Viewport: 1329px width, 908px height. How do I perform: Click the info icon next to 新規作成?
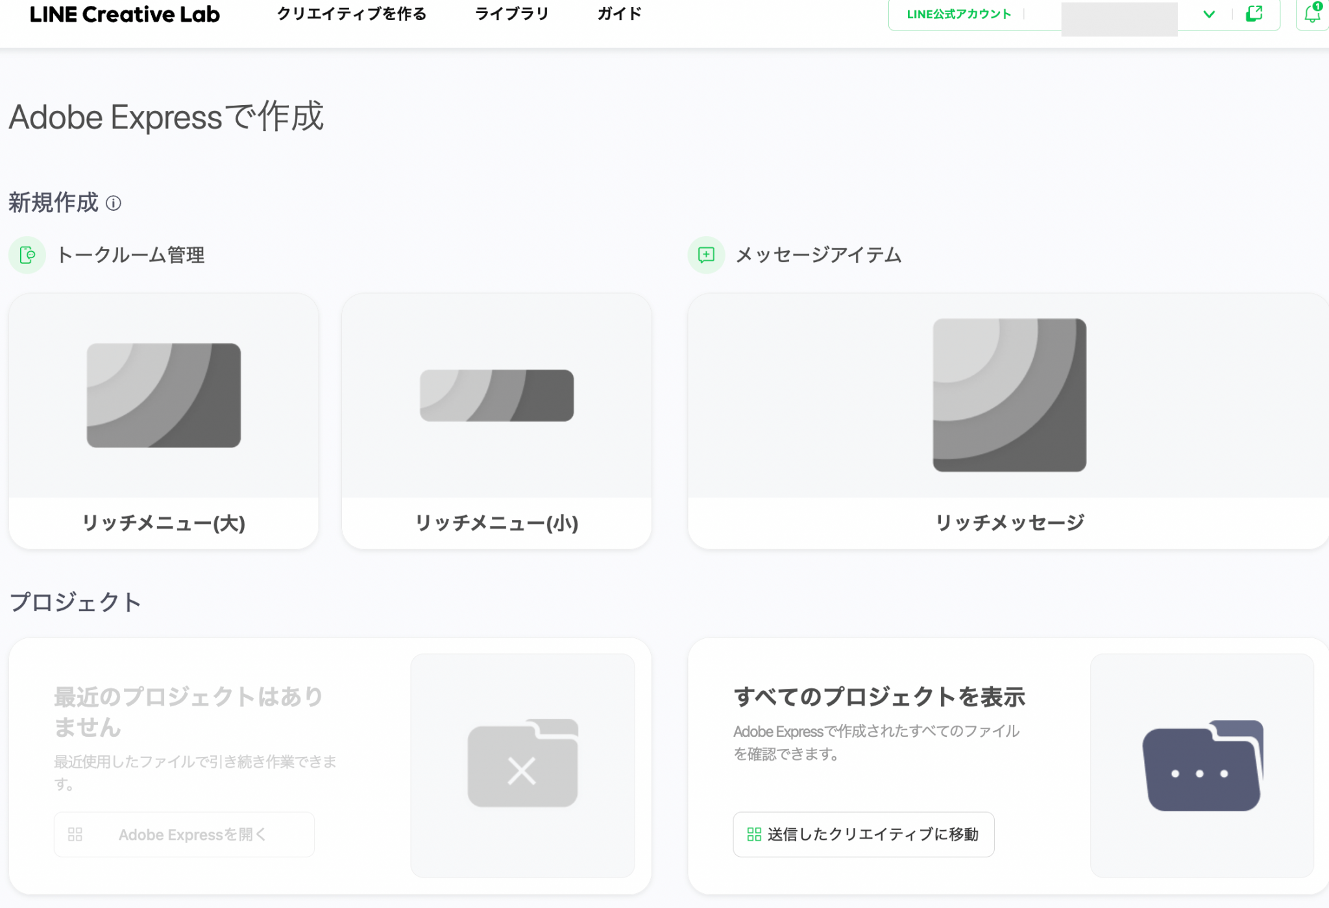115,205
